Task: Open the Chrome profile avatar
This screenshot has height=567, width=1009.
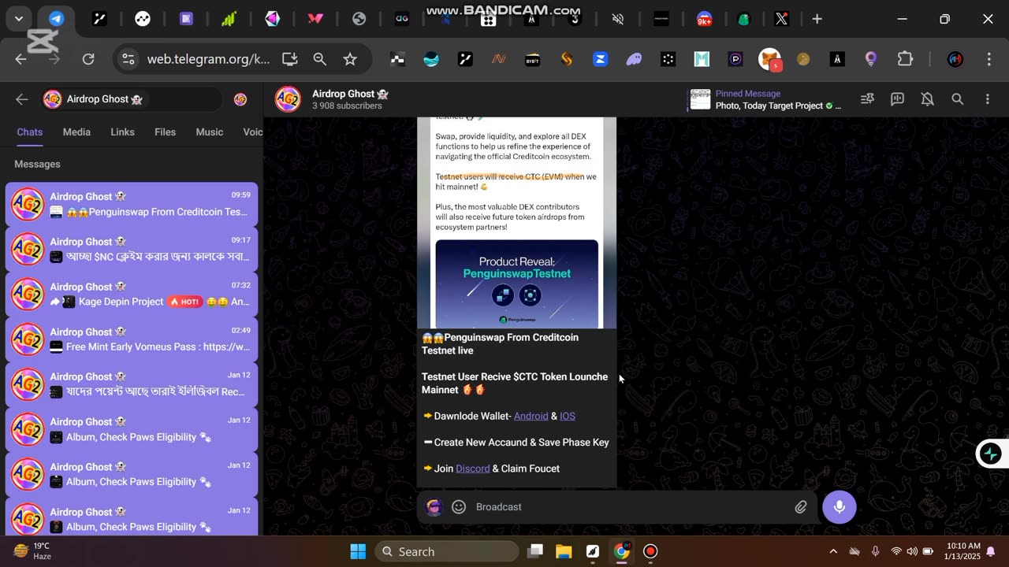Action: 955,59
